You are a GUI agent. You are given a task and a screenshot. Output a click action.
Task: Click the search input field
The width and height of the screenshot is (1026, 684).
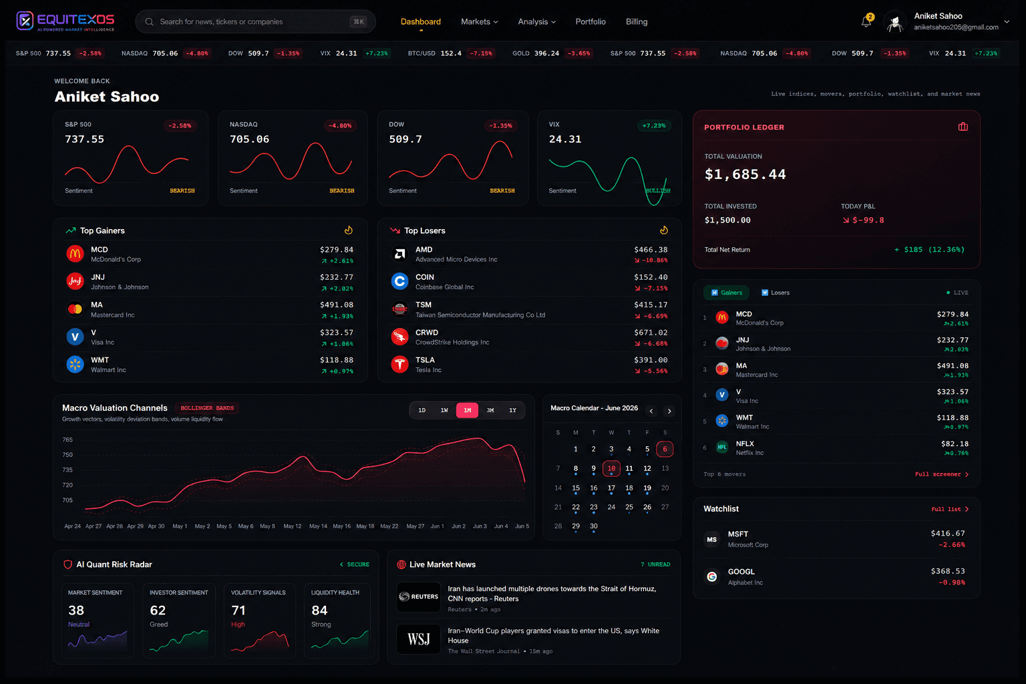point(255,22)
